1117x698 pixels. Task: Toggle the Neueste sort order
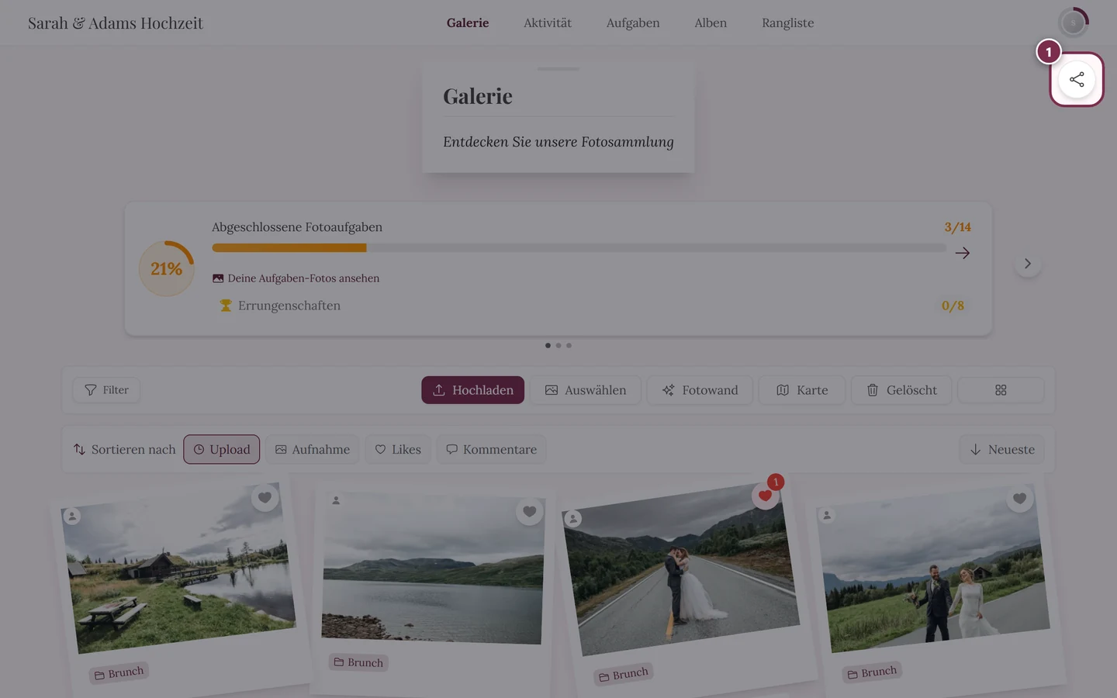coord(1002,450)
